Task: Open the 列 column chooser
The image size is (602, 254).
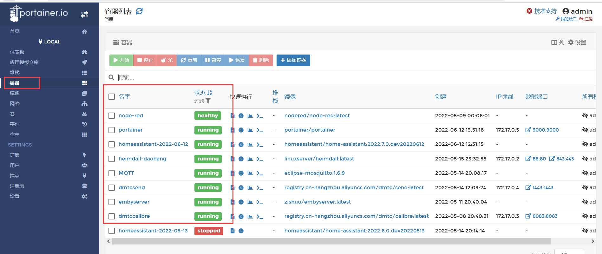Action: (558, 42)
